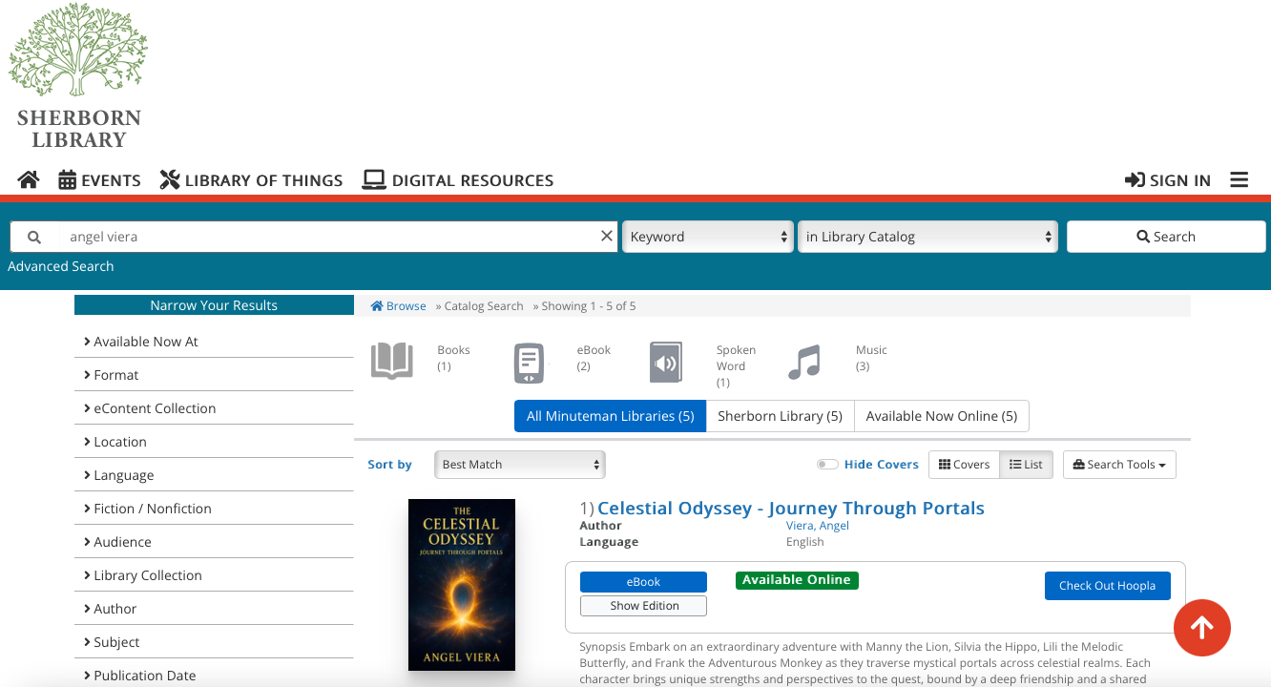1271x687 pixels.
Task: Click the Books format icon
Action: 391,363
